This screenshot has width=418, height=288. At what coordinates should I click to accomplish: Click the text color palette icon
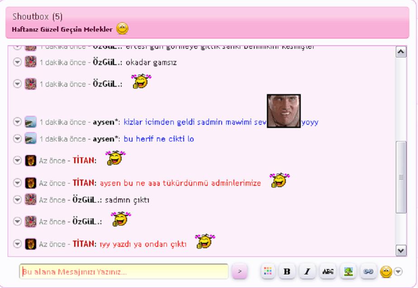click(x=268, y=271)
